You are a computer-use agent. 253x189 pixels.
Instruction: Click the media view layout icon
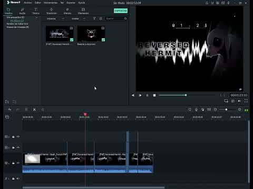click(x=101, y=18)
